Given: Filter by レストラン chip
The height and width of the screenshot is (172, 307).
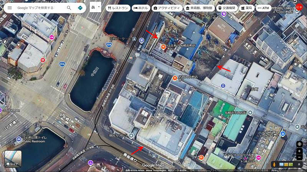Looking at the screenshot, I should pyautogui.click(x=118, y=8).
